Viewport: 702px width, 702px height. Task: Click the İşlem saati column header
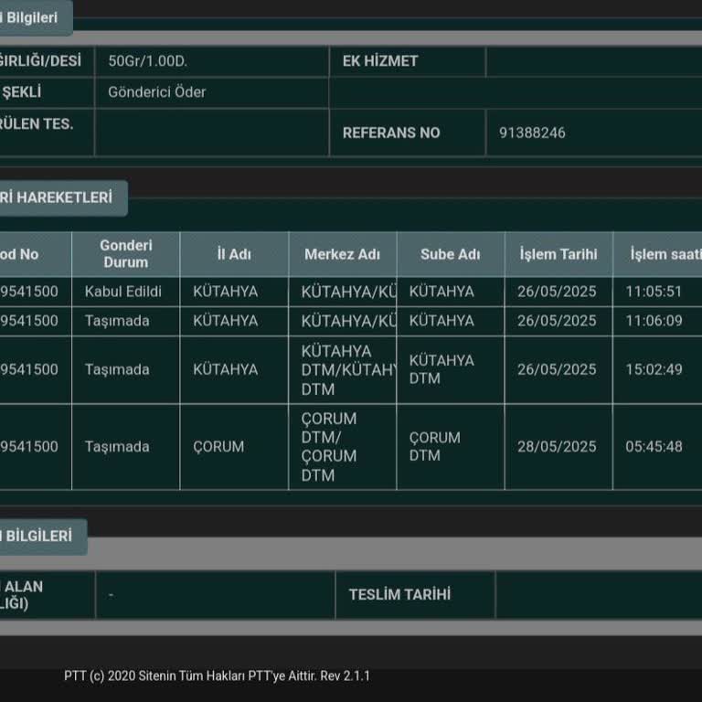(x=664, y=254)
